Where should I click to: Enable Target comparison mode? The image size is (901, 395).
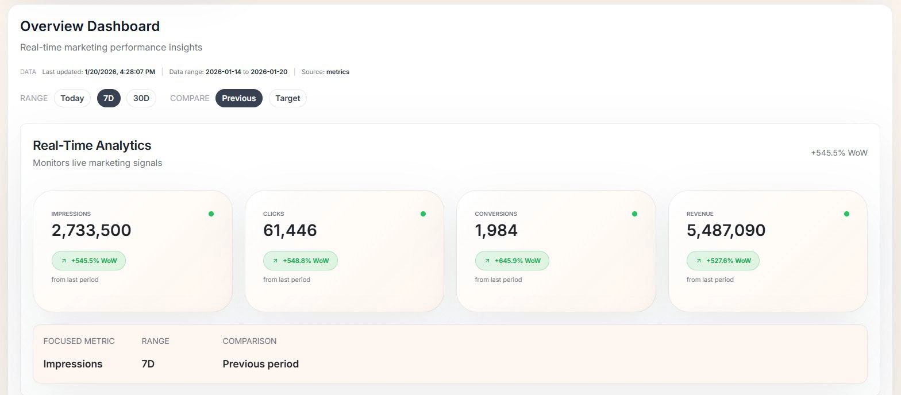(x=287, y=98)
